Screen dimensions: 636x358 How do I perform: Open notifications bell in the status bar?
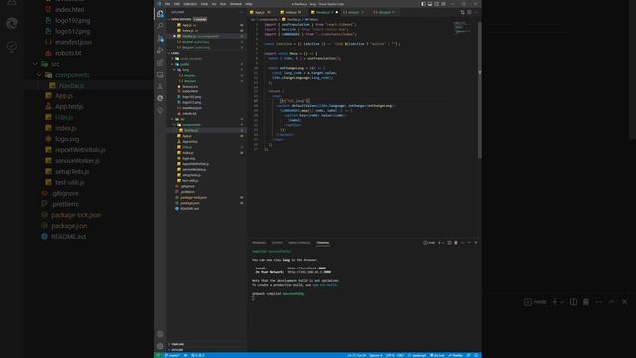(476, 355)
